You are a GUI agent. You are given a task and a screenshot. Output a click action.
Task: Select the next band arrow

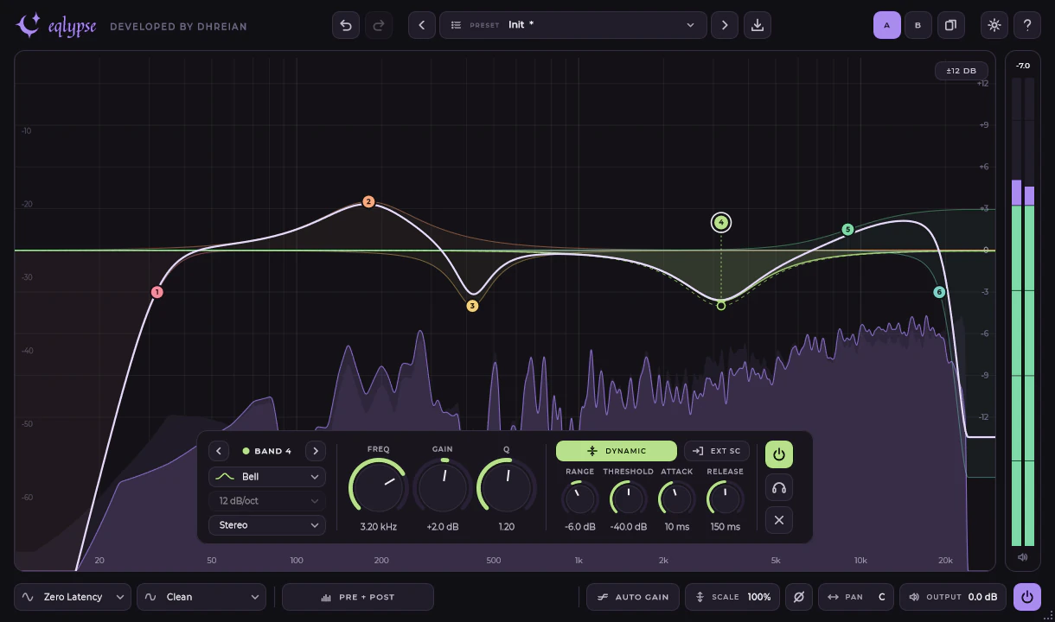(316, 451)
